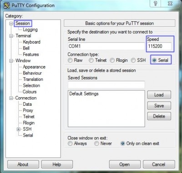This screenshot has height=173, width=182.
Task: Click the Load button
Action: 159,95
